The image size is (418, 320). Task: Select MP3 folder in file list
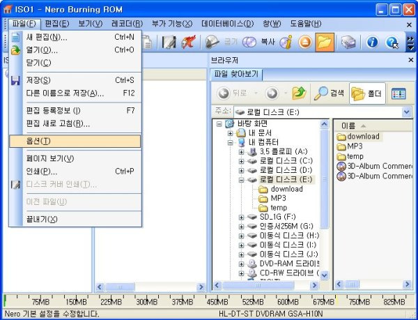(x=349, y=146)
